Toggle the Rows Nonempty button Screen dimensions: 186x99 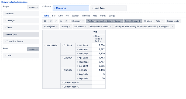point(33,49)
